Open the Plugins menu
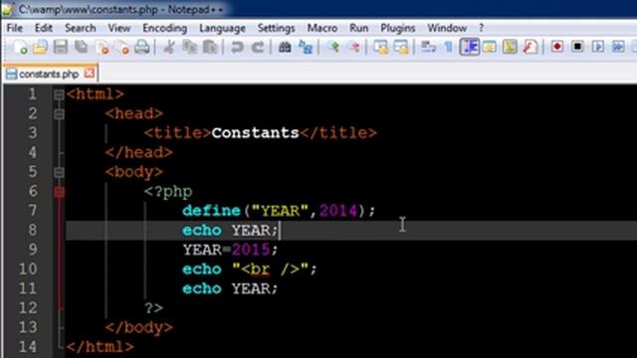Image resolution: width=637 pixels, height=358 pixels. 398,28
